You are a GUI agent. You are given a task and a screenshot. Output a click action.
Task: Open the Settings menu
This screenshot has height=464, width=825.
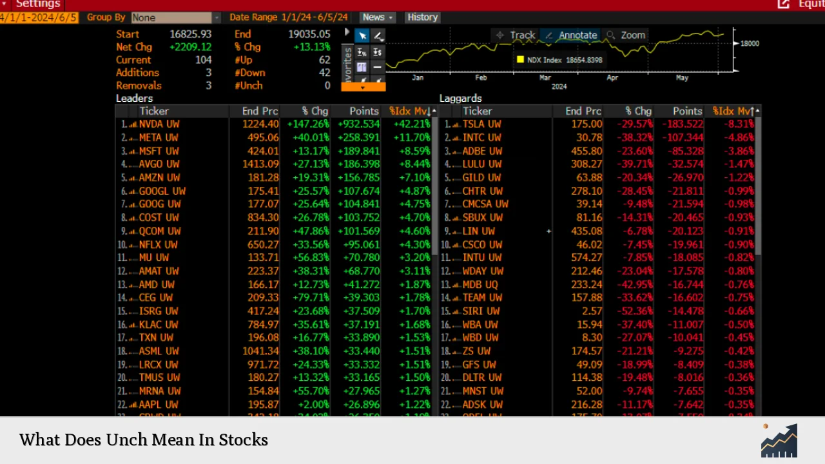pos(37,5)
